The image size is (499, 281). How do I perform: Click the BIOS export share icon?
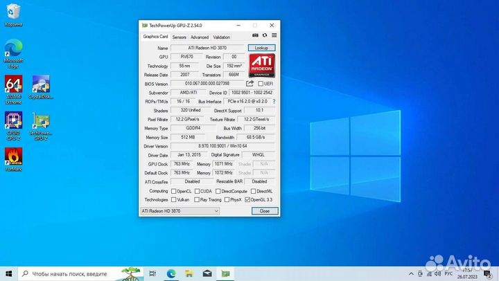[x=249, y=83]
